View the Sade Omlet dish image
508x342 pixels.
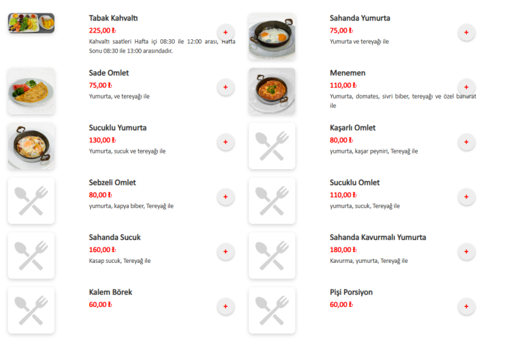tap(31, 91)
